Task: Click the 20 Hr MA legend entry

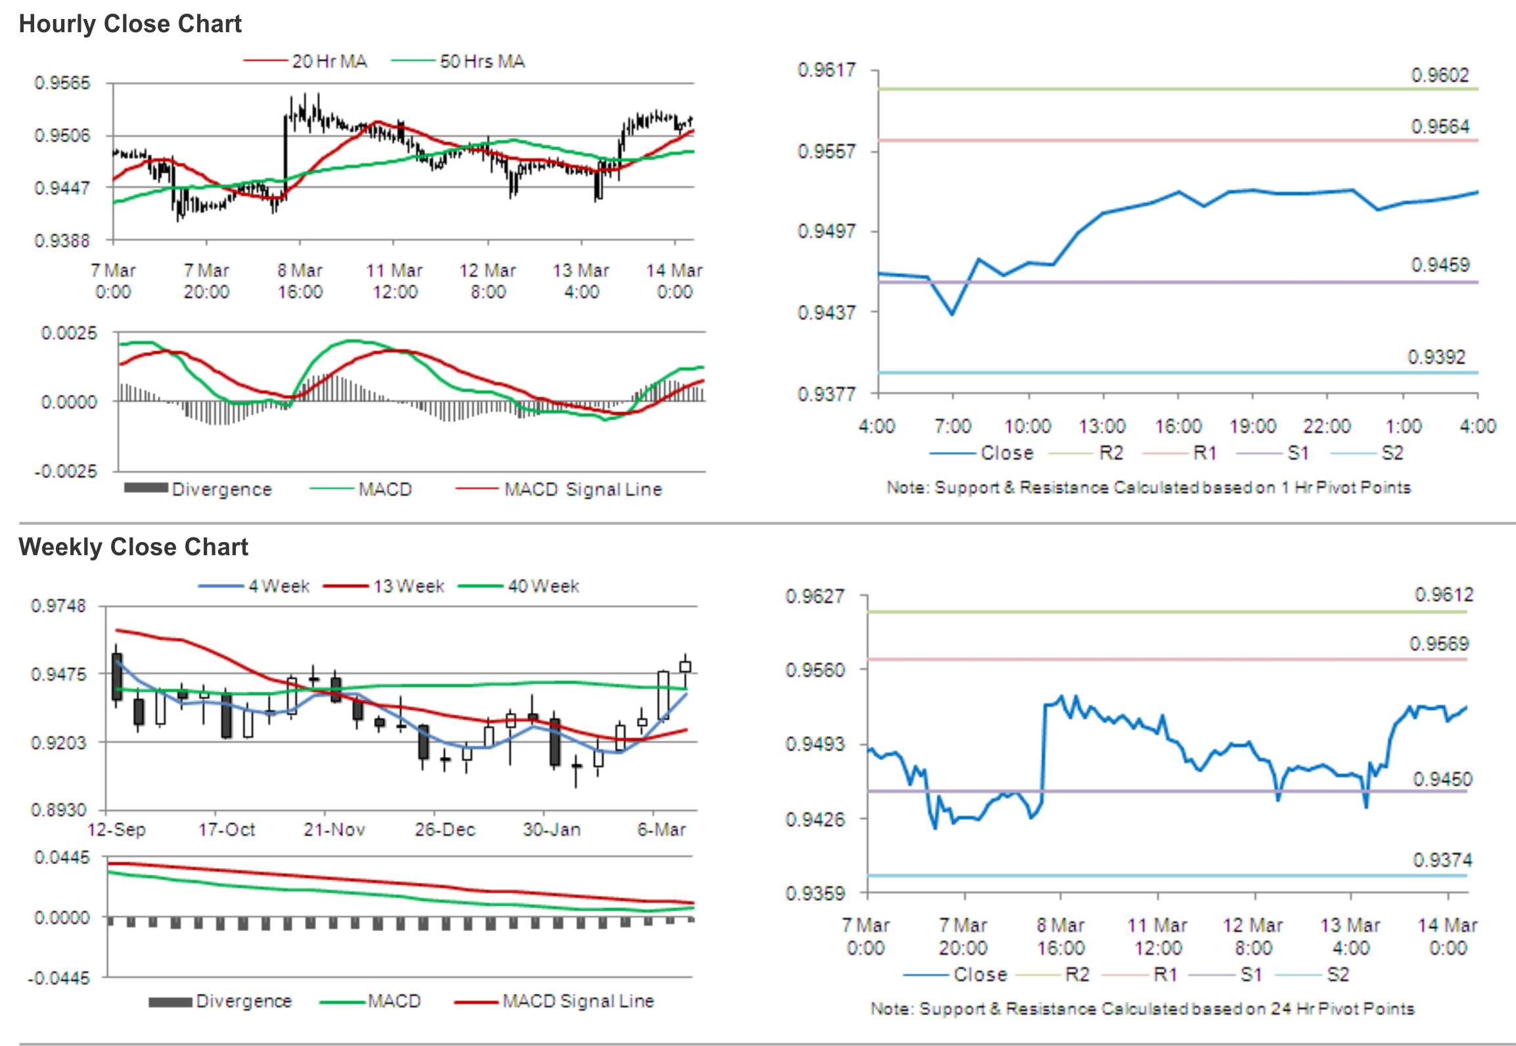Action: click(x=329, y=62)
